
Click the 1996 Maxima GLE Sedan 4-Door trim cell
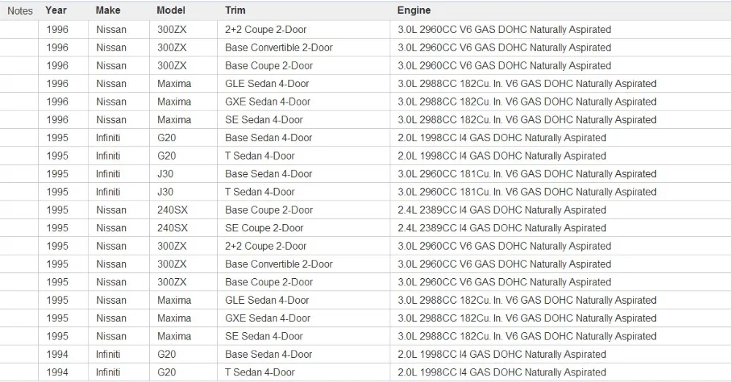tap(303, 83)
